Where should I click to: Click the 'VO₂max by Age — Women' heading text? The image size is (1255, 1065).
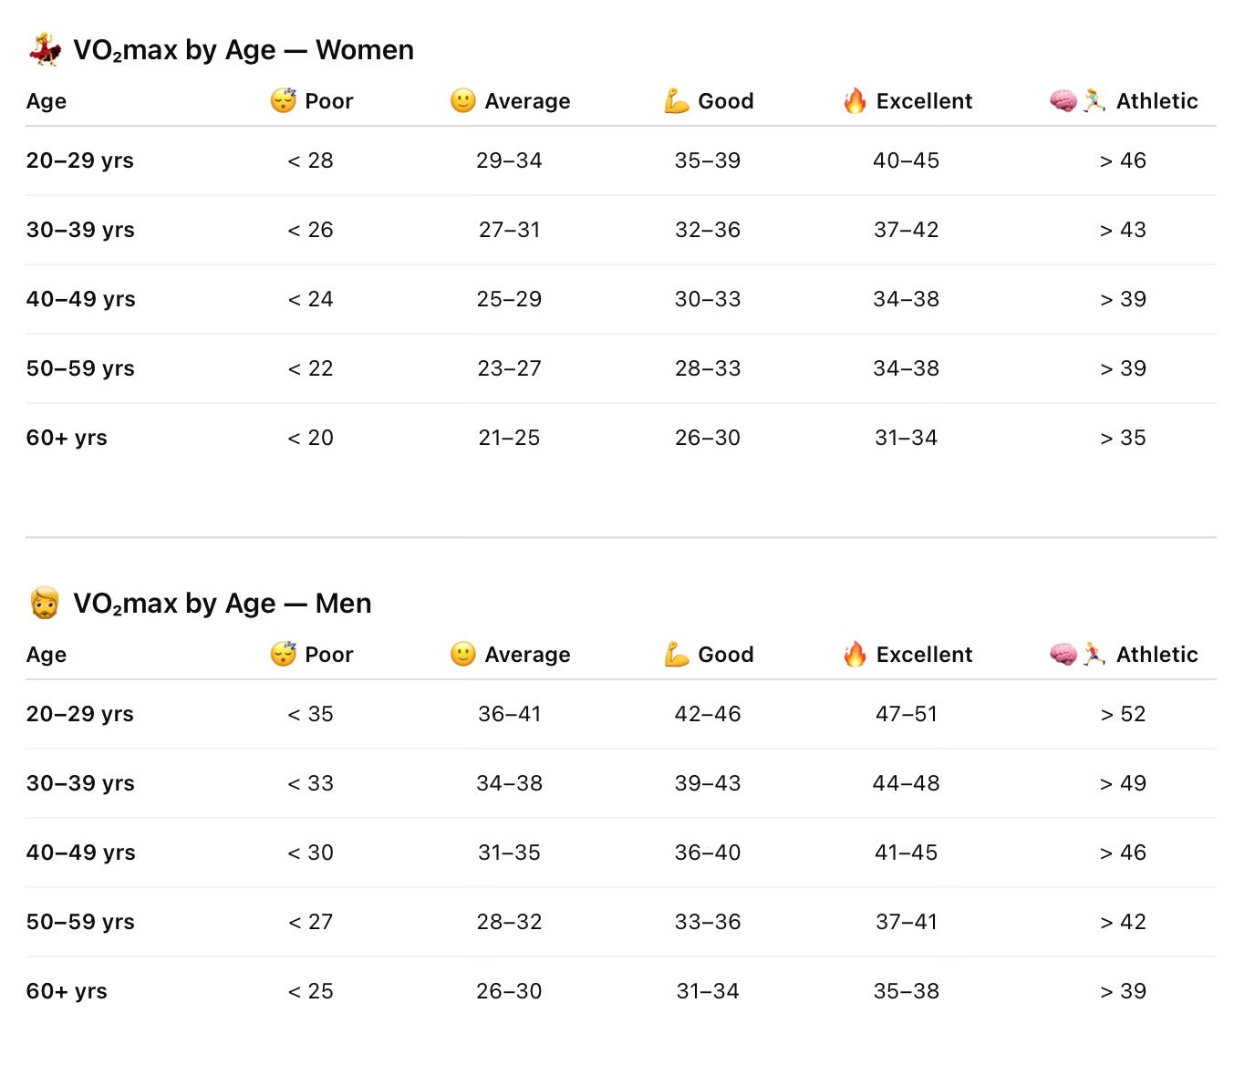(x=243, y=49)
